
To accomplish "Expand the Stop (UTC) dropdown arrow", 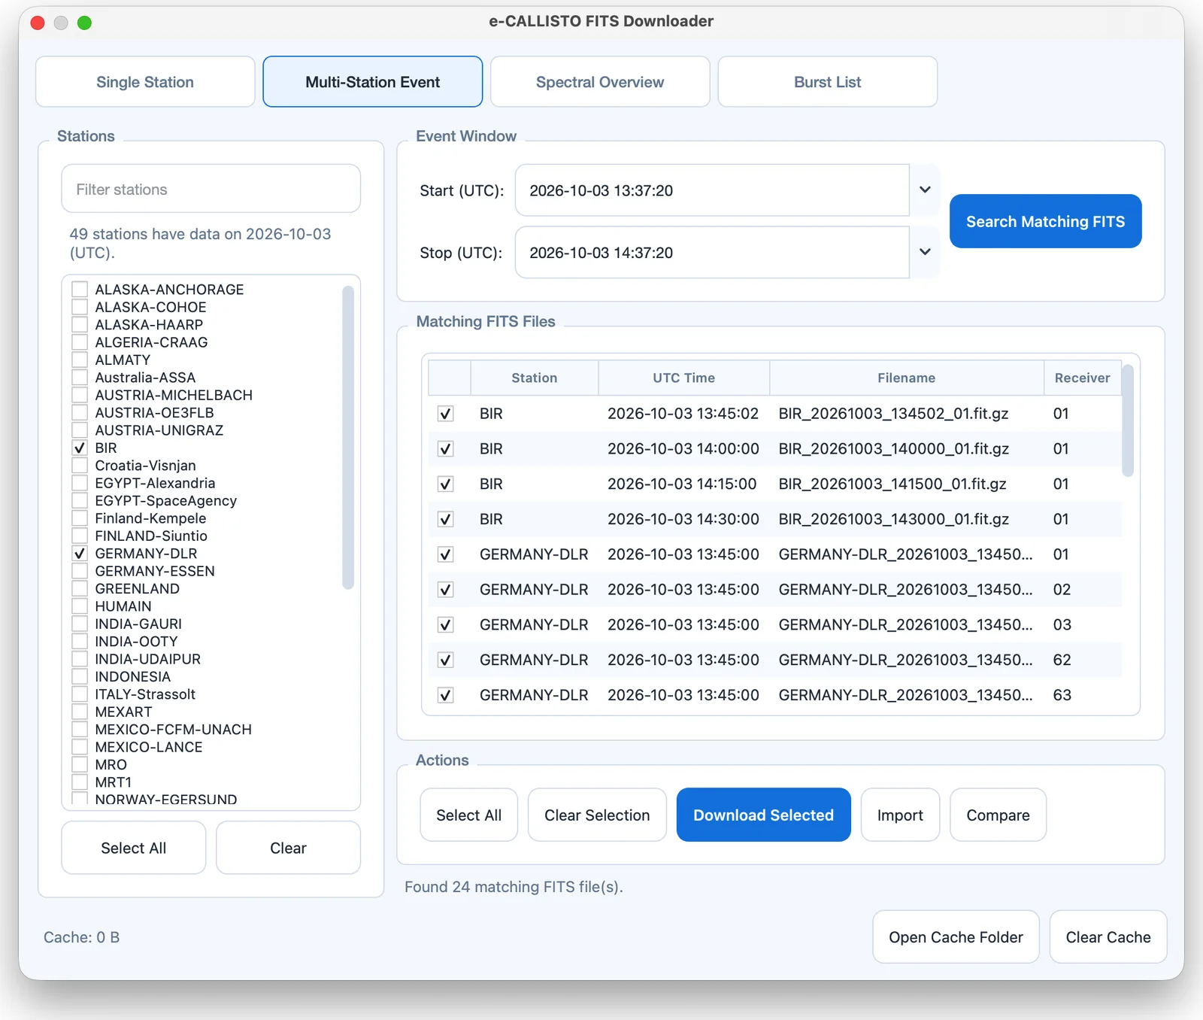I will pos(925,253).
